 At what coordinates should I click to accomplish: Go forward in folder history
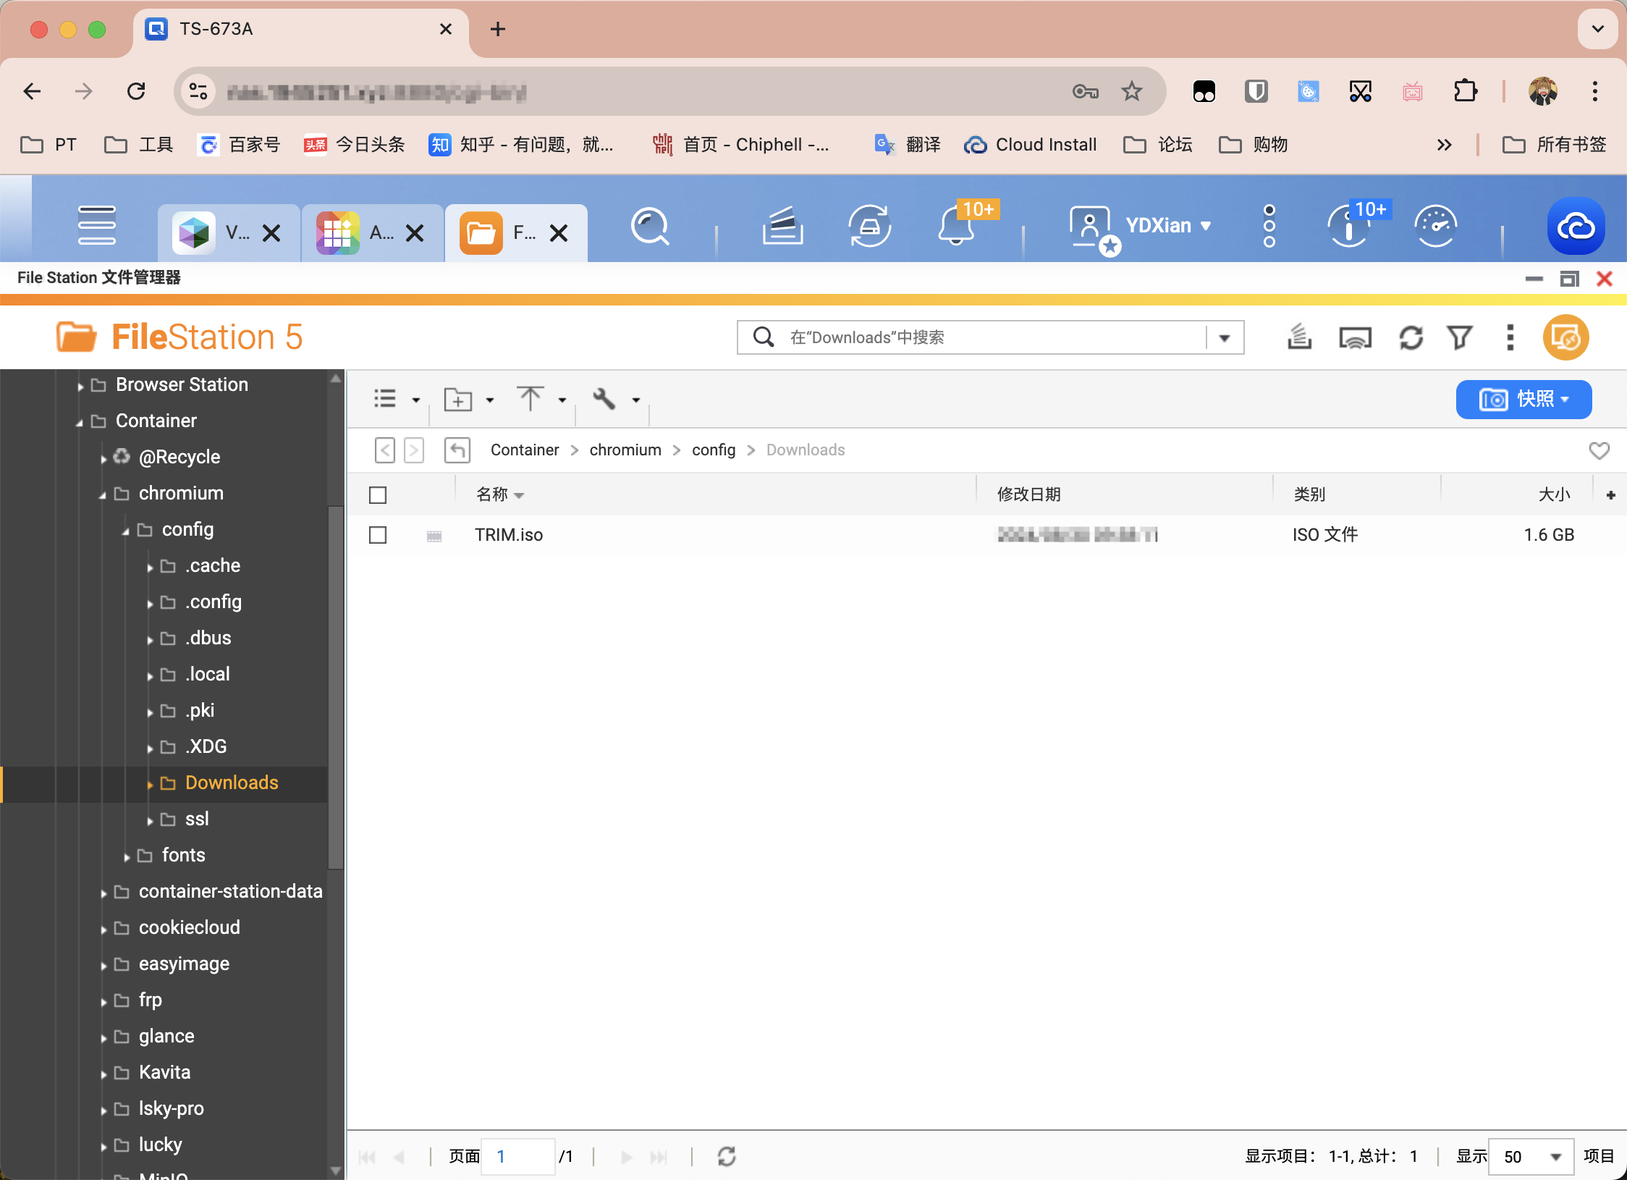tap(413, 450)
